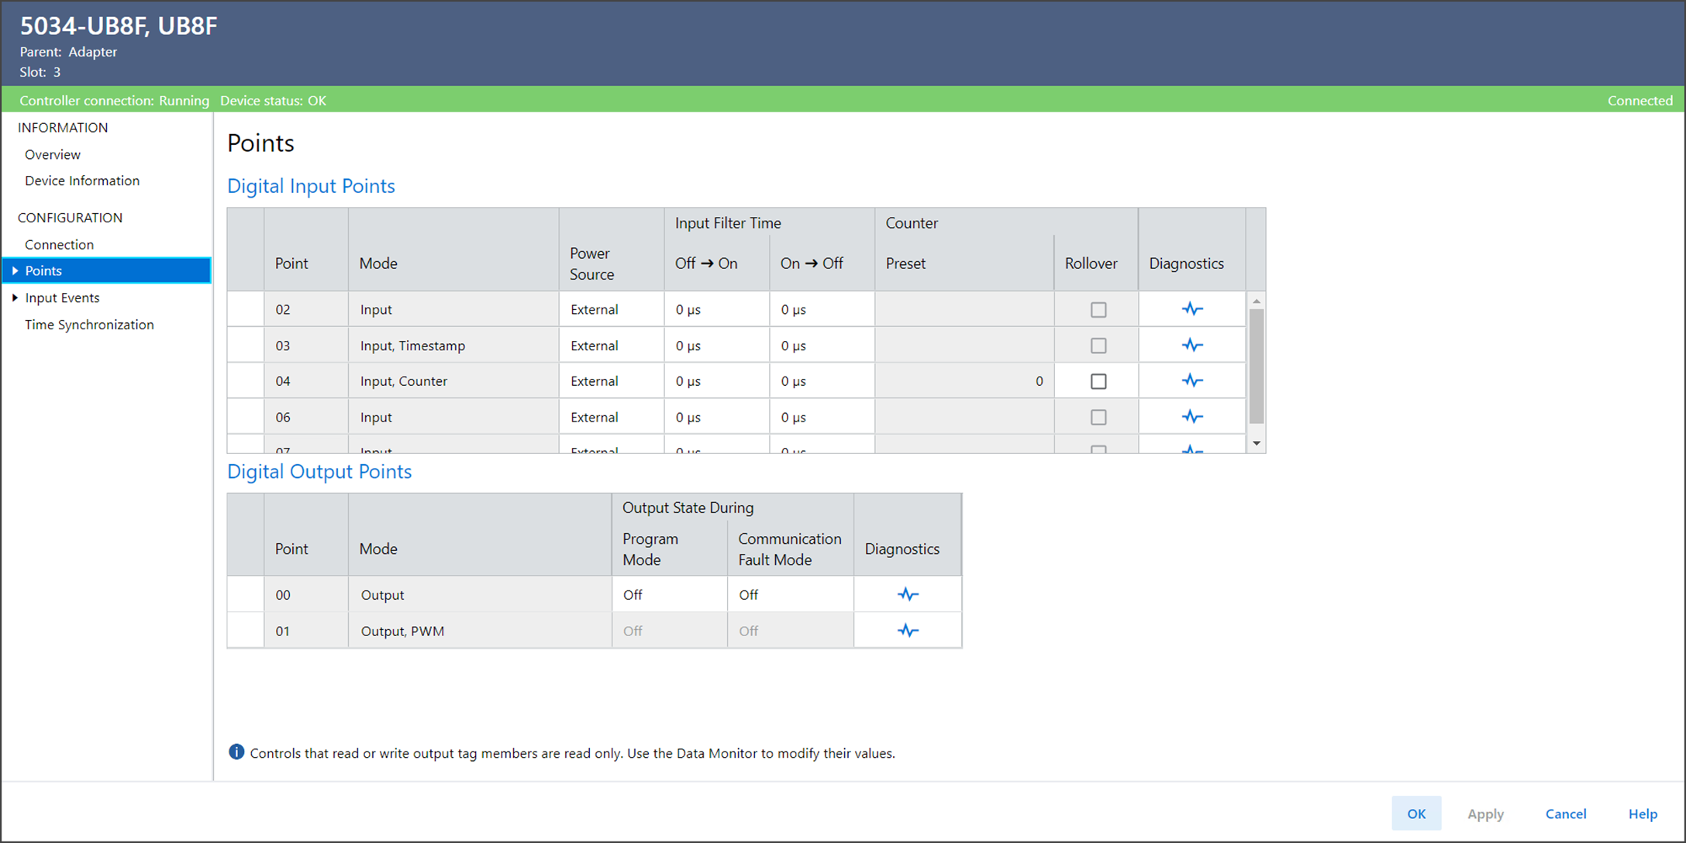Open diagnostics for input point 03
This screenshot has width=1686, height=843.
pos(1191,345)
